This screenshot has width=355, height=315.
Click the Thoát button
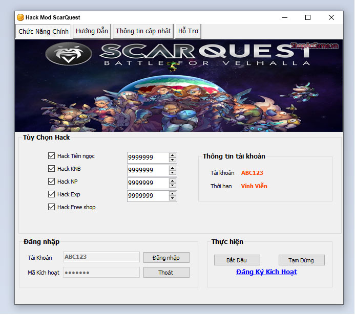[x=166, y=273]
